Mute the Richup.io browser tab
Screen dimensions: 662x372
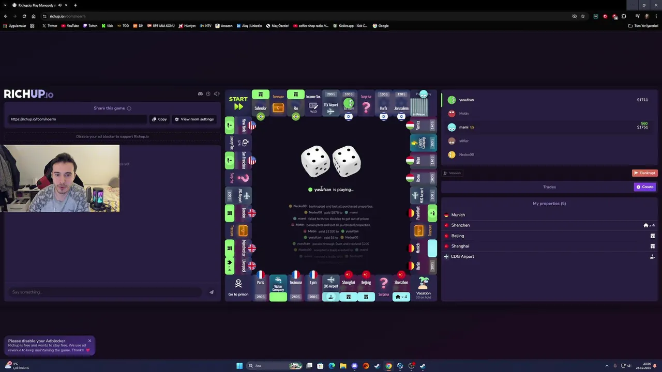pyautogui.click(x=60, y=5)
